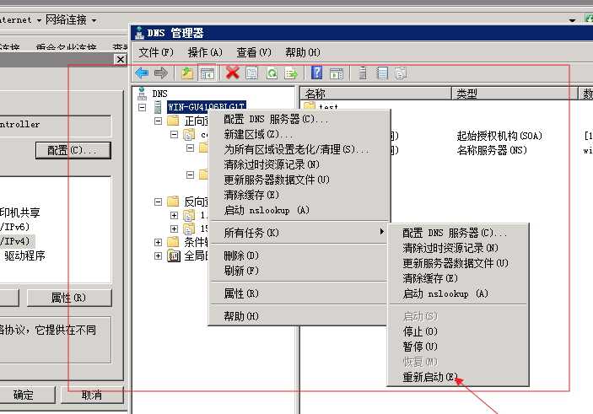Click the 配置(C)... button in network dialog
Screen dimensions: 593x414
tap(73, 150)
